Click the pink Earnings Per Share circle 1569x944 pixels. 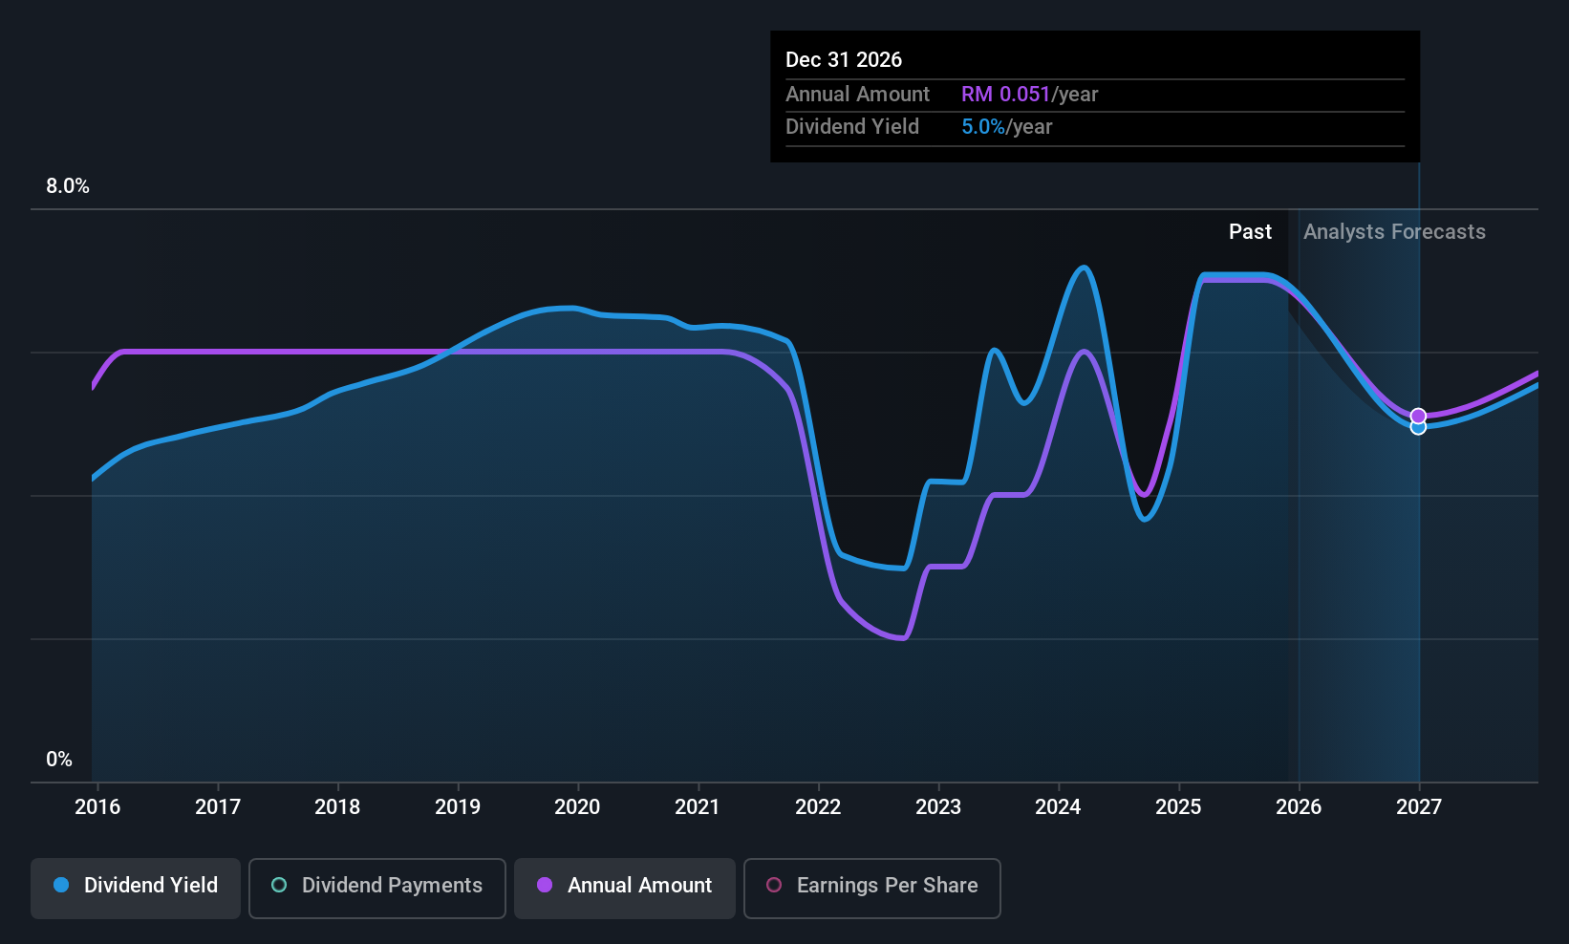click(x=774, y=885)
